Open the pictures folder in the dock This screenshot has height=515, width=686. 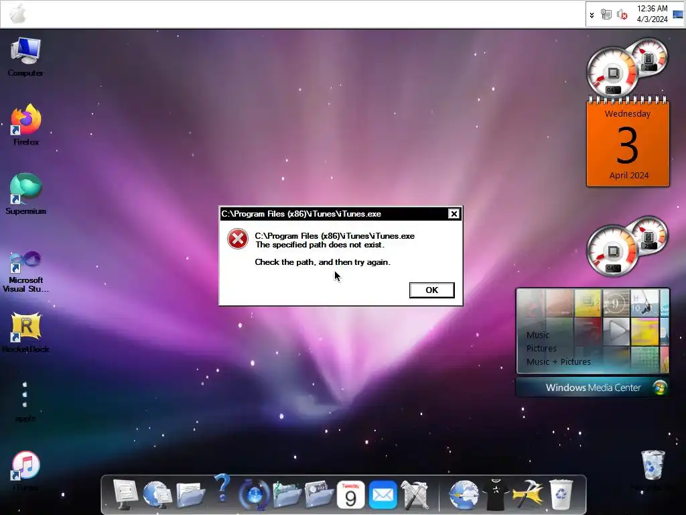[319, 495]
